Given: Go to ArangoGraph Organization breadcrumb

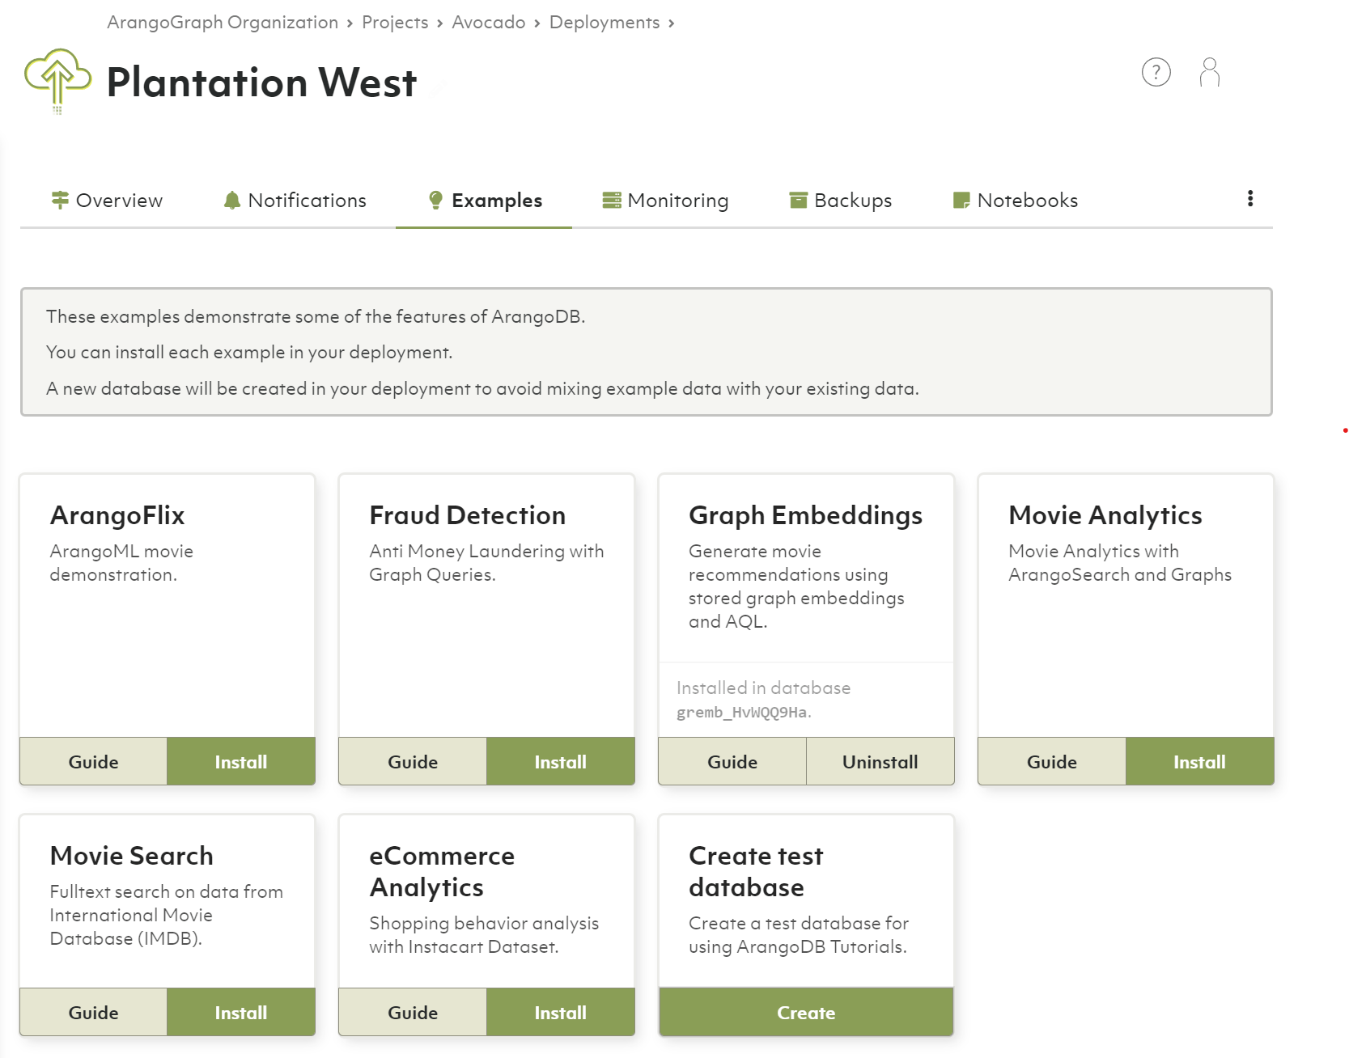Looking at the screenshot, I should (x=223, y=23).
